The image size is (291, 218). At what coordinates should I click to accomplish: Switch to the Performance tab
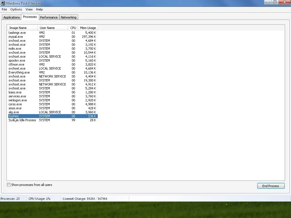click(x=49, y=17)
